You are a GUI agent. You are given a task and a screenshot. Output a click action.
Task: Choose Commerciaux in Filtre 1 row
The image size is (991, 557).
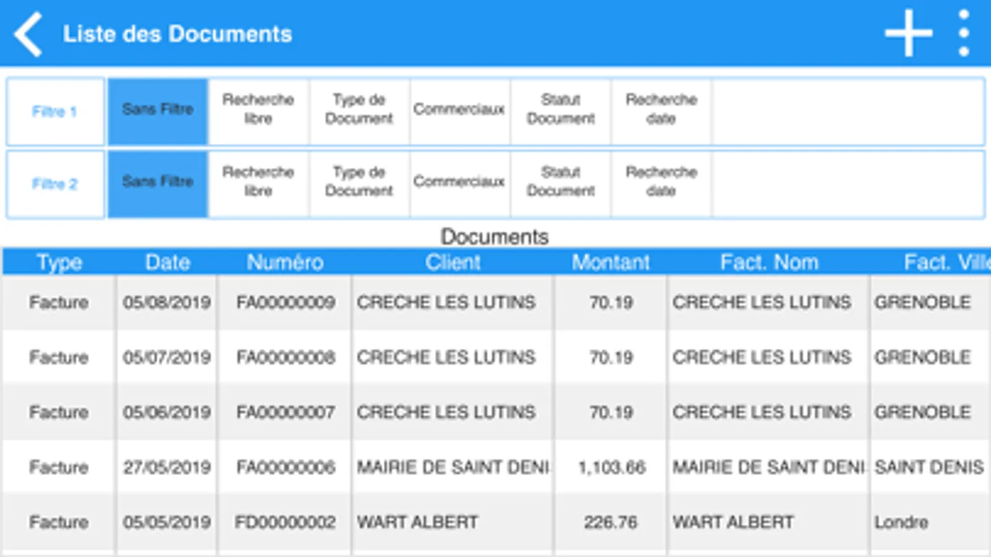[x=459, y=111]
